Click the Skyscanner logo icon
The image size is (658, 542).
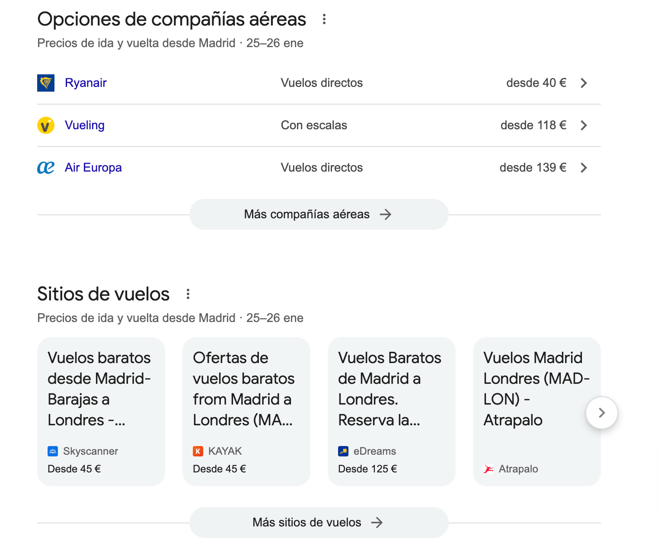[53, 451]
